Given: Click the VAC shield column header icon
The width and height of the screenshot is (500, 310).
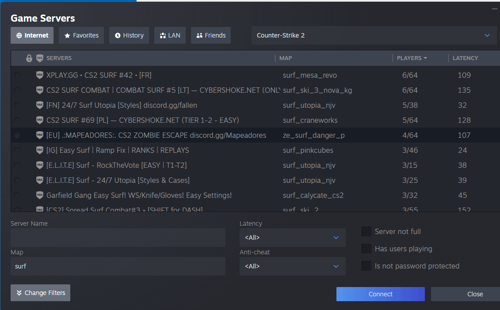Looking at the screenshot, I should [39, 58].
